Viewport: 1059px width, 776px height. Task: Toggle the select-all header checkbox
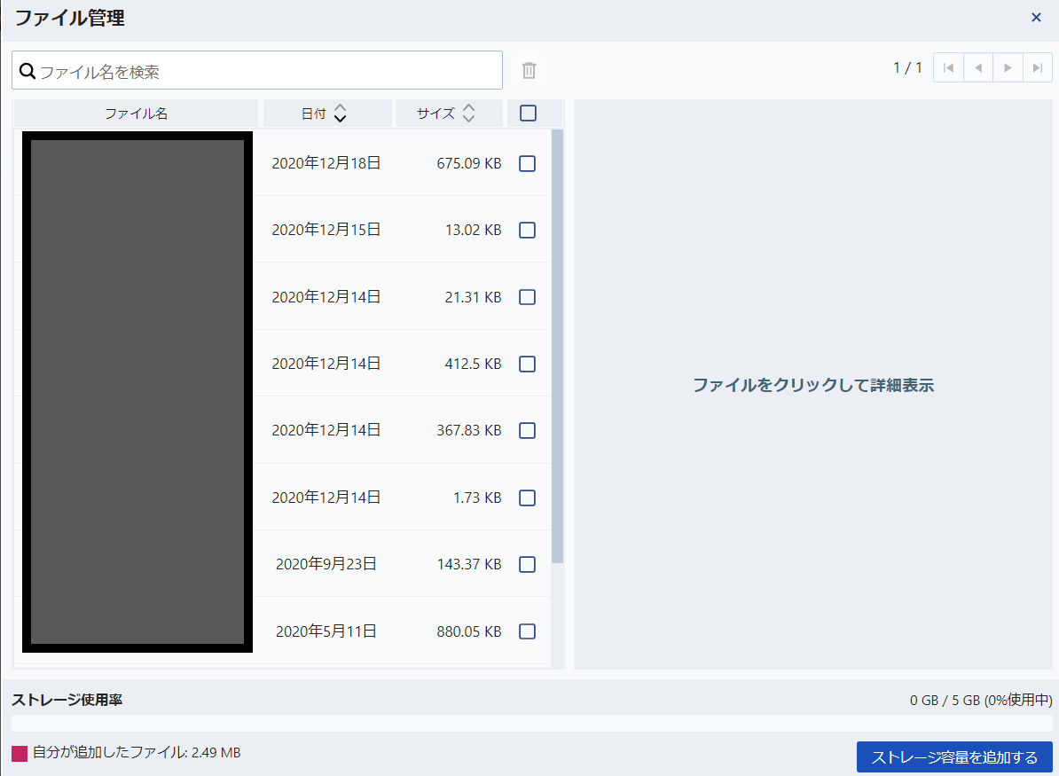coord(528,113)
